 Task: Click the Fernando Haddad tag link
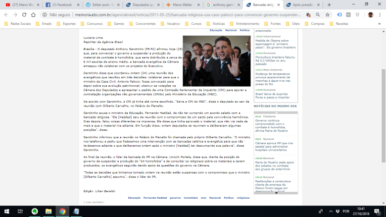[x=155, y=198]
